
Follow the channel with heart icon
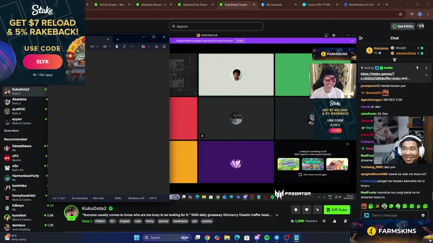click(x=306, y=210)
